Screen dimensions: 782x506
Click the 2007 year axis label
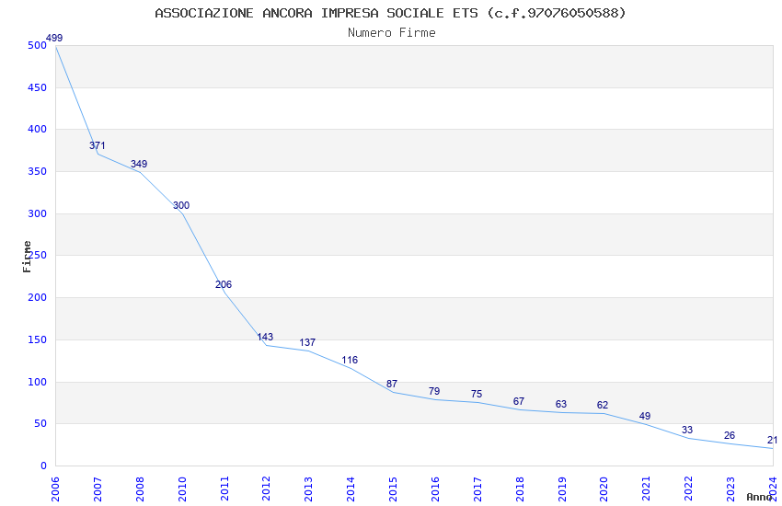pos(98,489)
